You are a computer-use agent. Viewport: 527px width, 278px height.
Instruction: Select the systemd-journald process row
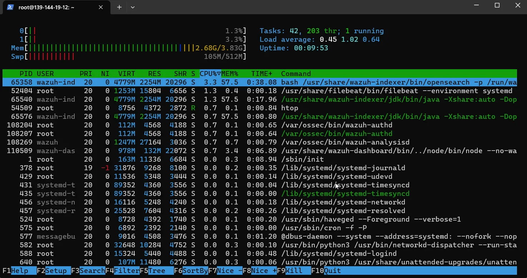(x=260, y=168)
